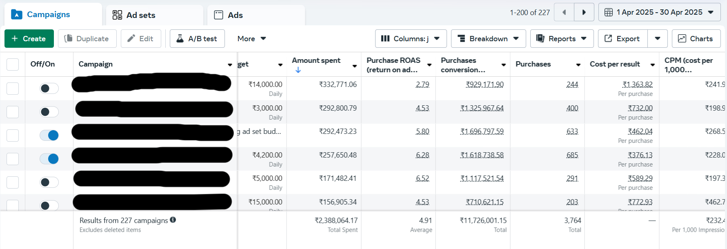Viewport: 727px width, 249px height.
Task: Click the green Create button
Action: pos(29,38)
